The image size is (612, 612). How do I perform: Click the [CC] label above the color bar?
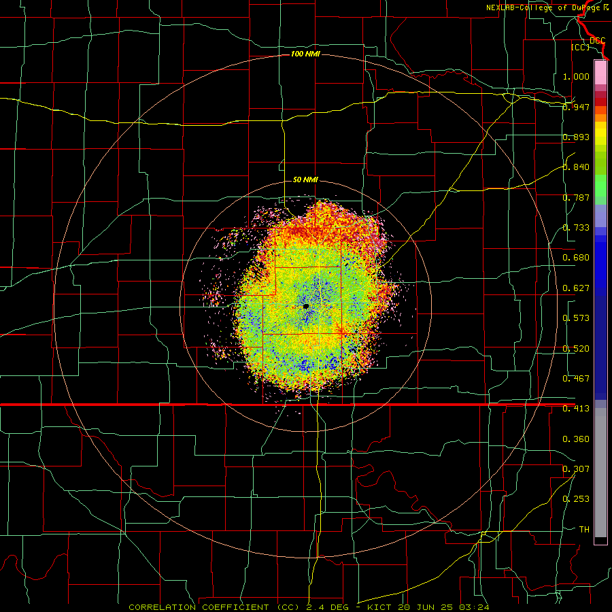pyautogui.click(x=581, y=47)
